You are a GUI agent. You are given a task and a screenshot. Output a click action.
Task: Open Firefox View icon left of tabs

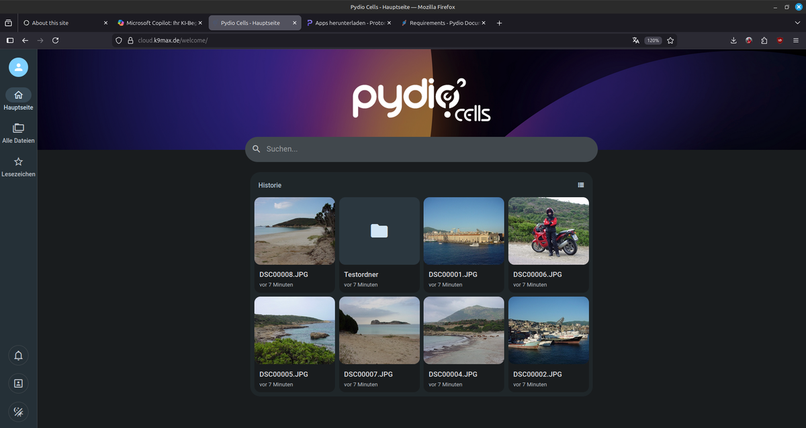pos(8,23)
